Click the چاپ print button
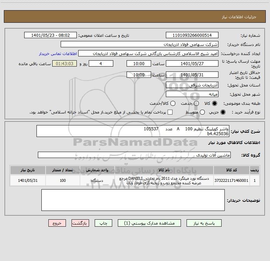Screen dimensions: 270x261 pyautogui.click(x=103, y=223)
